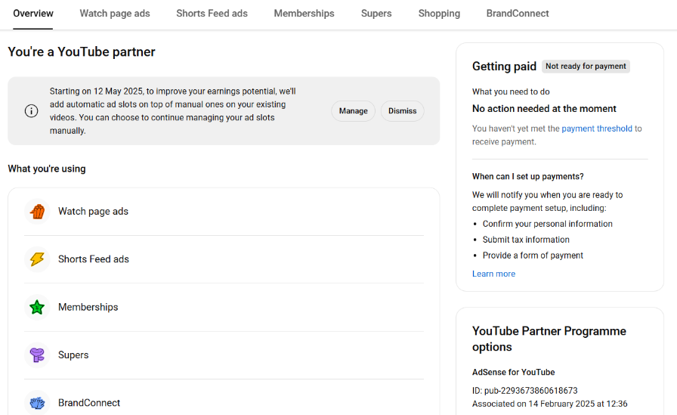The width and height of the screenshot is (677, 415).
Task: Click Provide a form of payment bullet
Action: (533, 256)
